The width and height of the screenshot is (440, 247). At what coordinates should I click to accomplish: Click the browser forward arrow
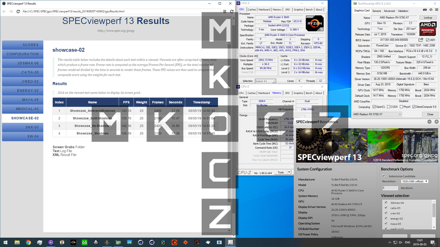point(11,11)
